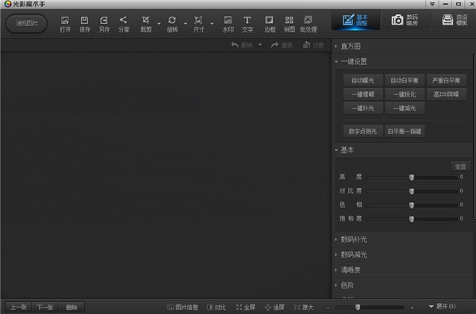
Task: Open title bar menu dropdown arrow
Action: pos(432,4)
